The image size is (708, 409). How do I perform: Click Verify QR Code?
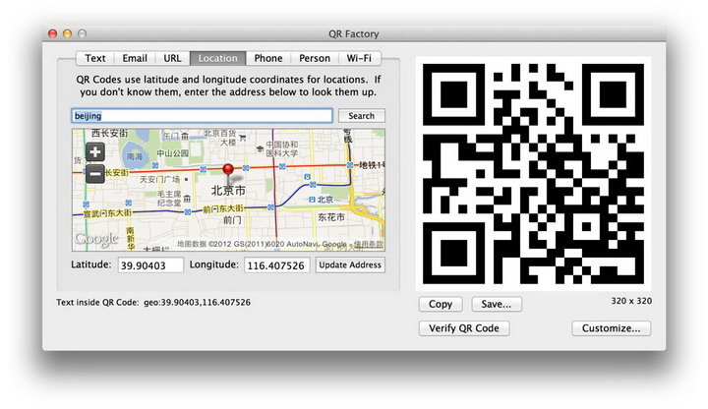[x=464, y=328]
